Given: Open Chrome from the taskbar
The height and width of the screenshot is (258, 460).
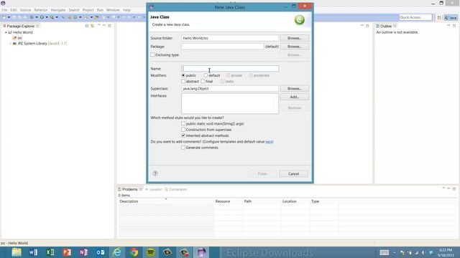Looking at the screenshot, I should click(134, 252).
